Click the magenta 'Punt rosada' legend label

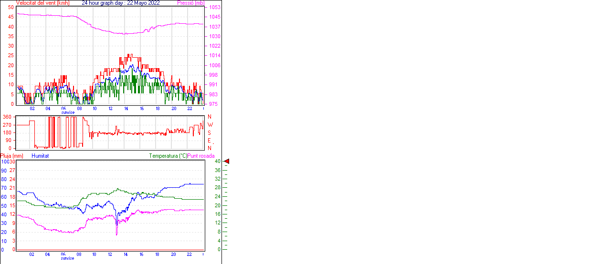(201, 156)
